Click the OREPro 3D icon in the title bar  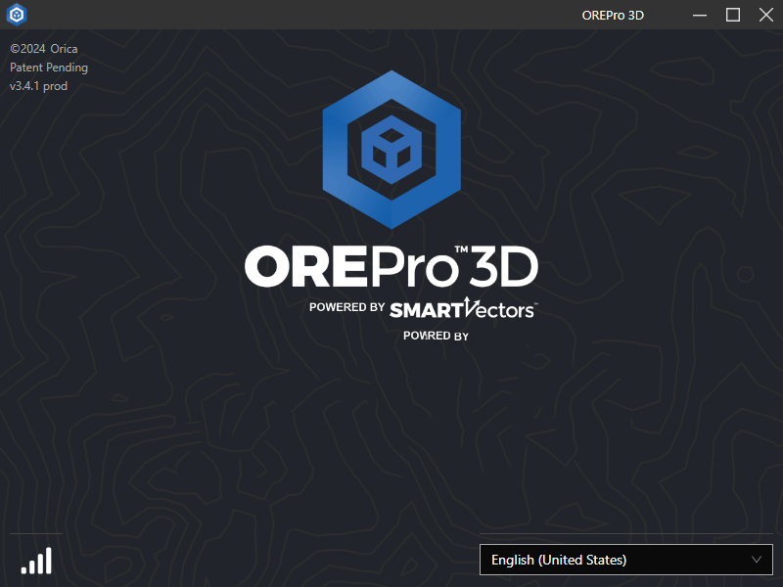point(15,15)
